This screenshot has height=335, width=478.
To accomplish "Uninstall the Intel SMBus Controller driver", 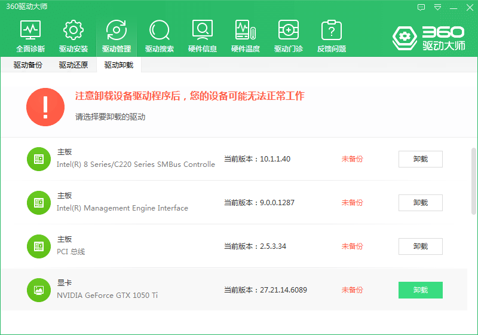I will 420,159.
